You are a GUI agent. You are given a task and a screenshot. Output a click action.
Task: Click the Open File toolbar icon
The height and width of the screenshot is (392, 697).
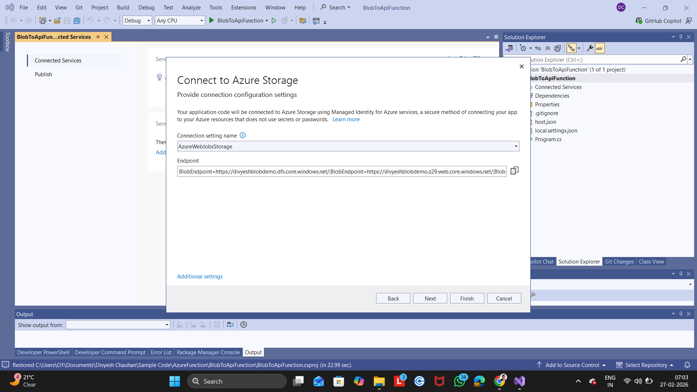[57, 21]
